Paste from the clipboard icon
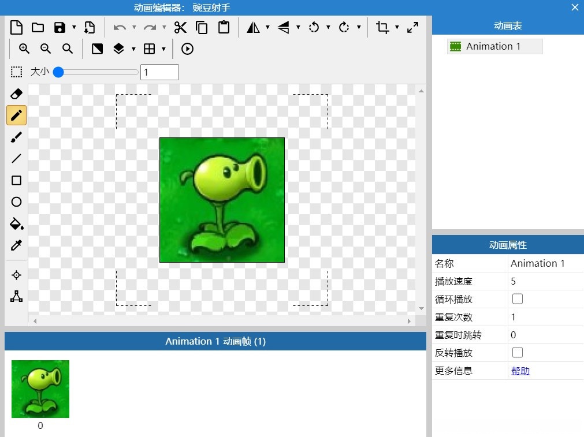The width and height of the screenshot is (584, 437). coord(224,28)
